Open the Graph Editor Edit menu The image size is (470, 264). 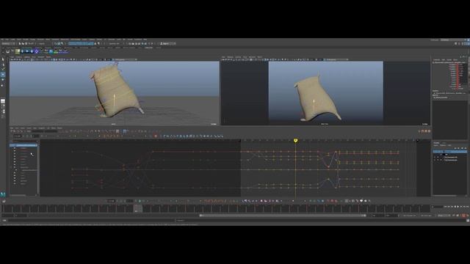pyautogui.click(x=12, y=128)
